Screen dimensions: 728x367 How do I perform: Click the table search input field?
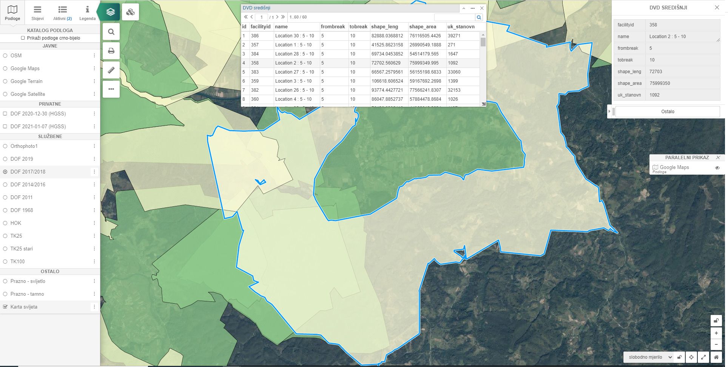pyautogui.click(x=454, y=17)
